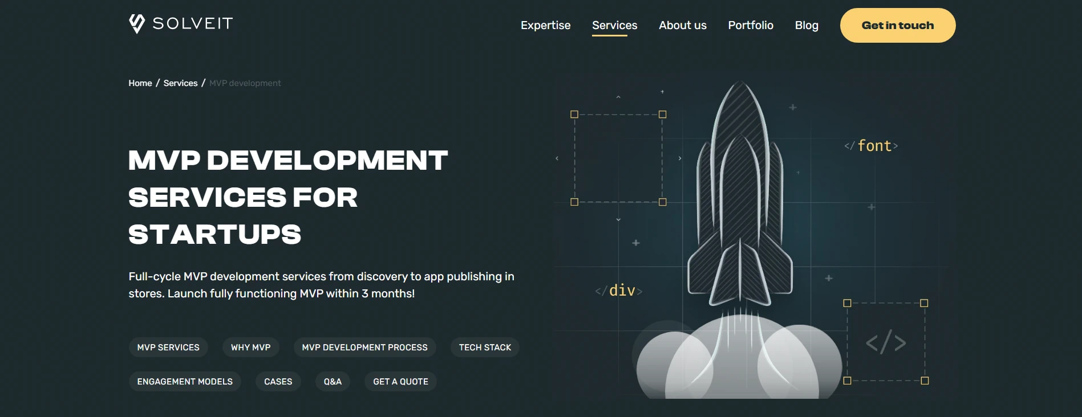Jump to MVP Services section
The height and width of the screenshot is (417, 1082).
pyautogui.click(x=168, y=347)
